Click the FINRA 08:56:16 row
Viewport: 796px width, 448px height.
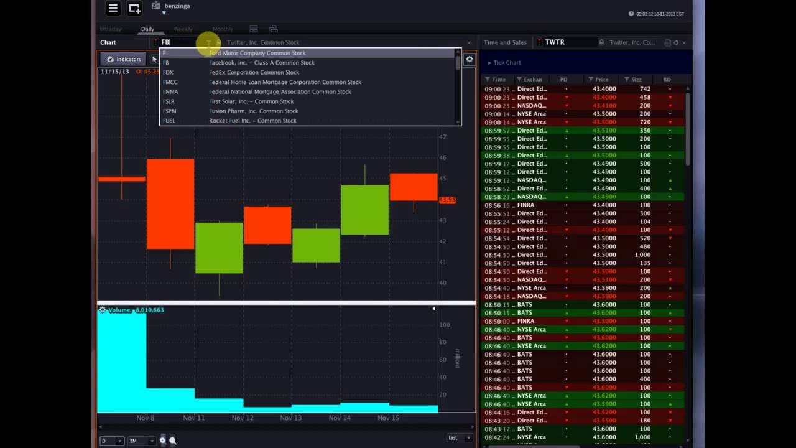pos(583,205)
